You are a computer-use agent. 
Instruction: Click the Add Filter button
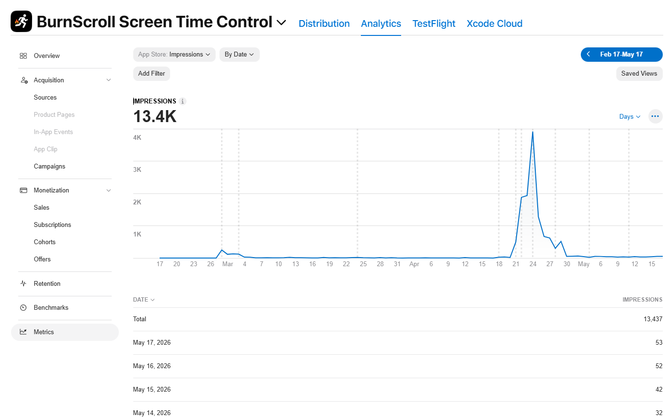(151, 74)
